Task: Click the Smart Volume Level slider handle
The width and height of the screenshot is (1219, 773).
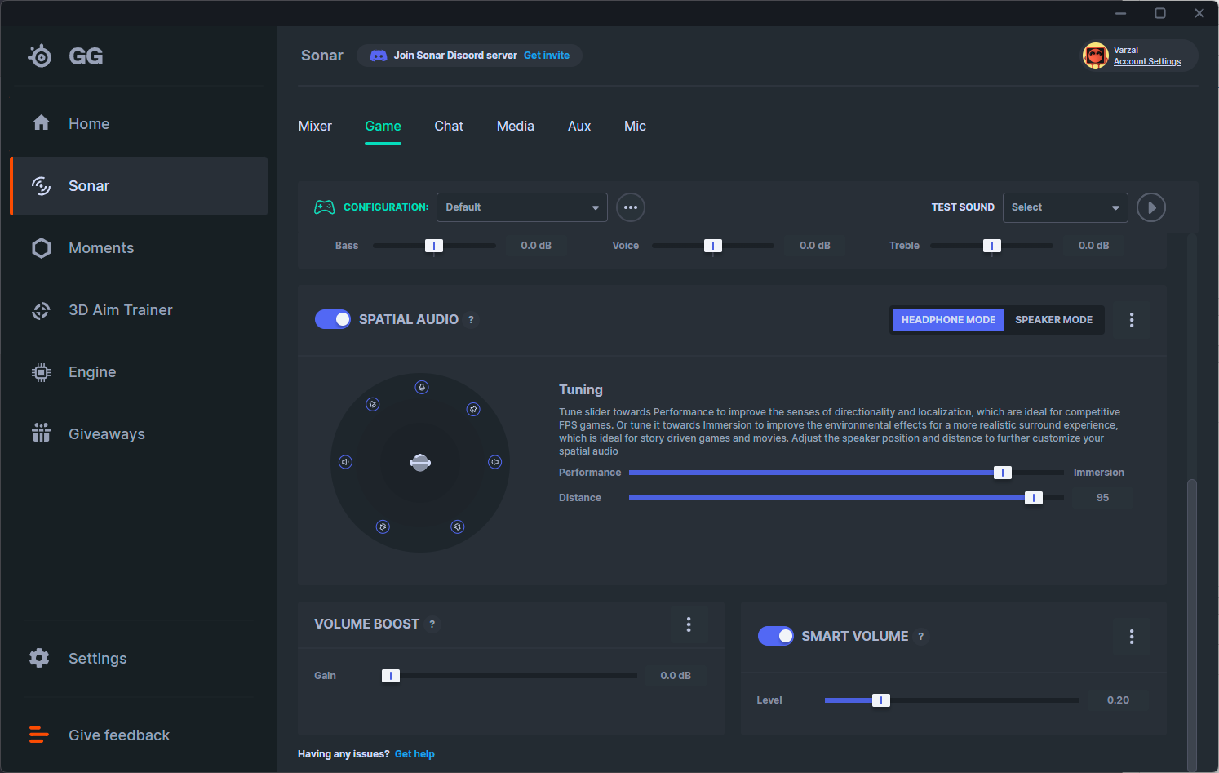Action: point(881,700)
